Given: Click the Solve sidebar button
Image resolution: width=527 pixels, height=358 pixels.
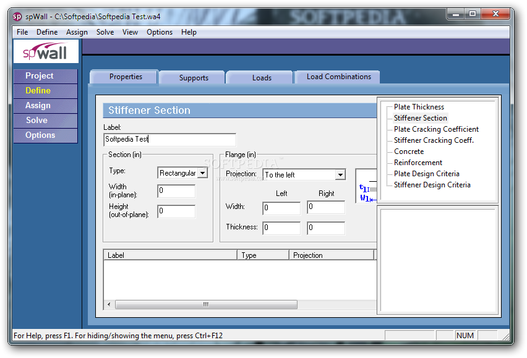Looking at the screenshot, I should pos(46,121).
